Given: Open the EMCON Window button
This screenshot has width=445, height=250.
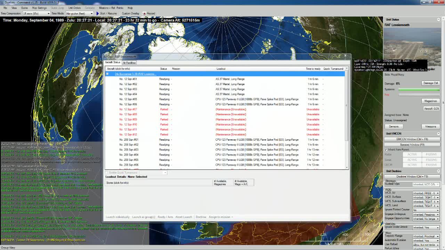Looking at the screenshot, I should coord(412,139).
